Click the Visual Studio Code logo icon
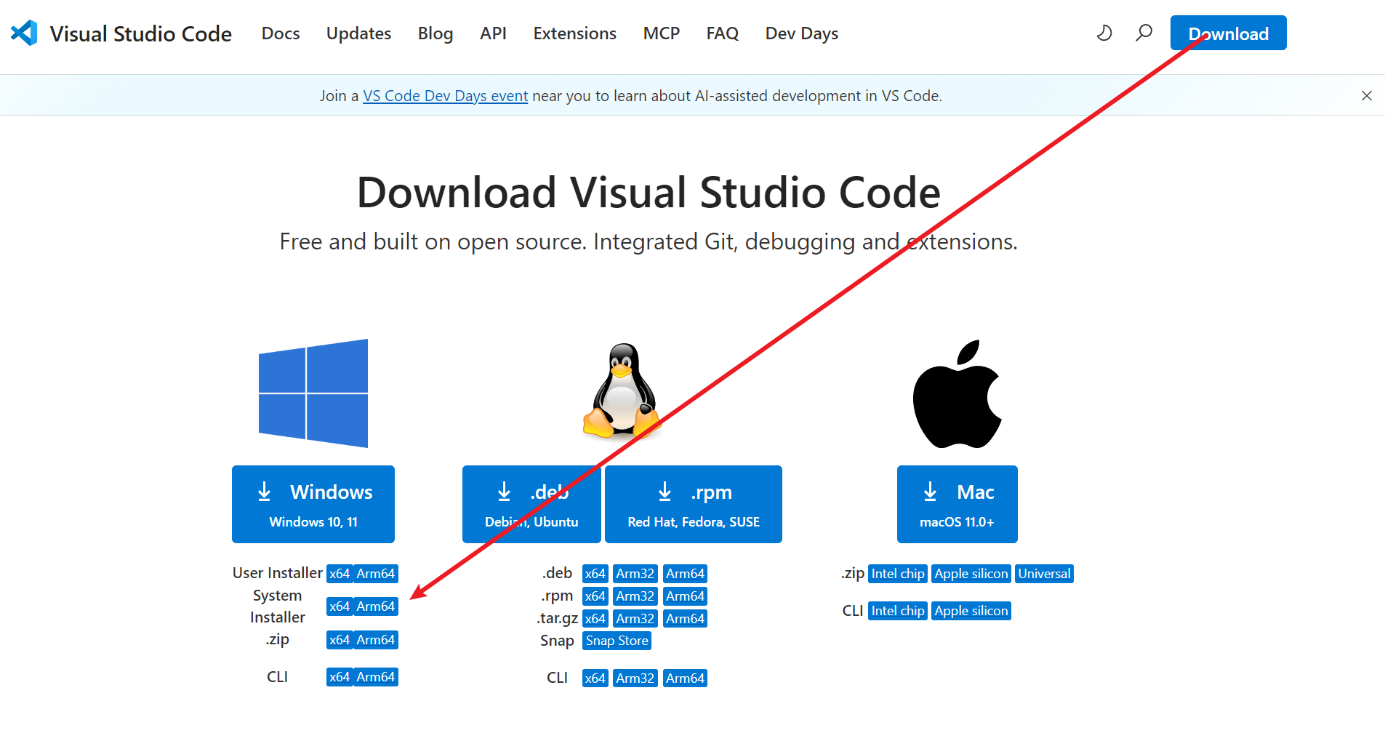The image size is (1385, 733). 24,33
